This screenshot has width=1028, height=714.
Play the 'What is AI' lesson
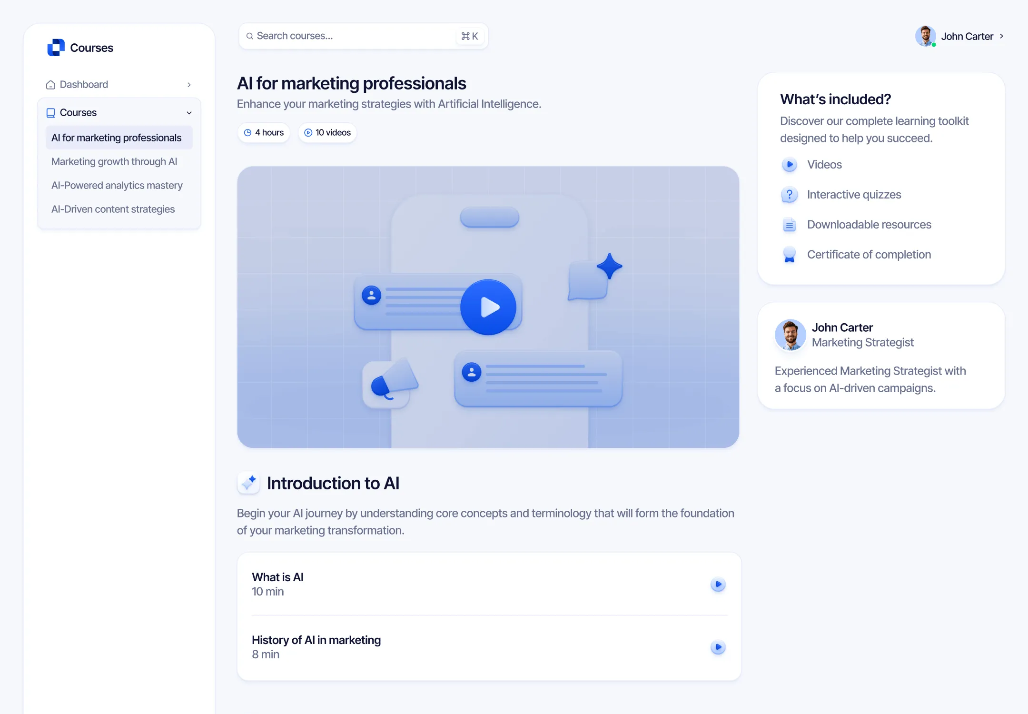coord(718,584)
